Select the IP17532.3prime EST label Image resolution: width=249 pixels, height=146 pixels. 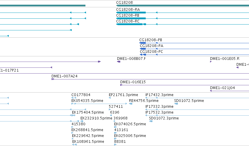coord(159,112)
